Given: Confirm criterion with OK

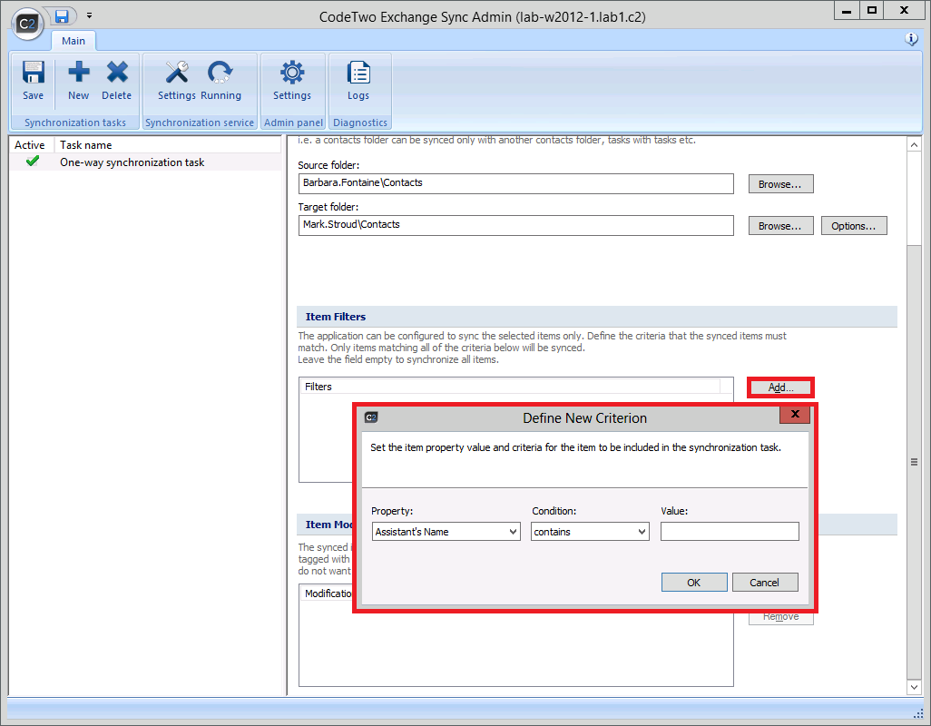Looking at the screenshot, I should click(694, 583).
